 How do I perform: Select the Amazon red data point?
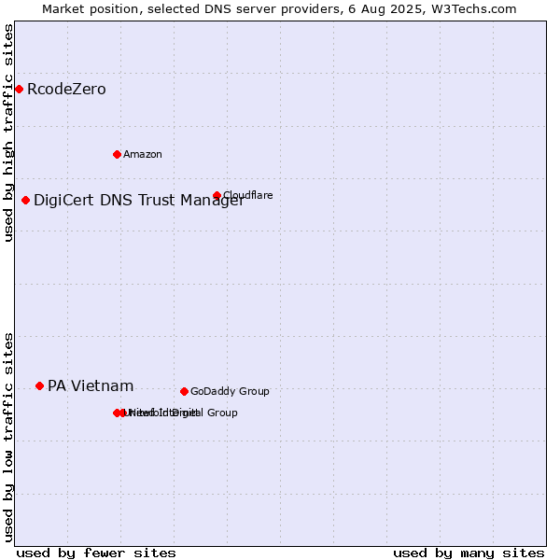[x=117, y=154]
